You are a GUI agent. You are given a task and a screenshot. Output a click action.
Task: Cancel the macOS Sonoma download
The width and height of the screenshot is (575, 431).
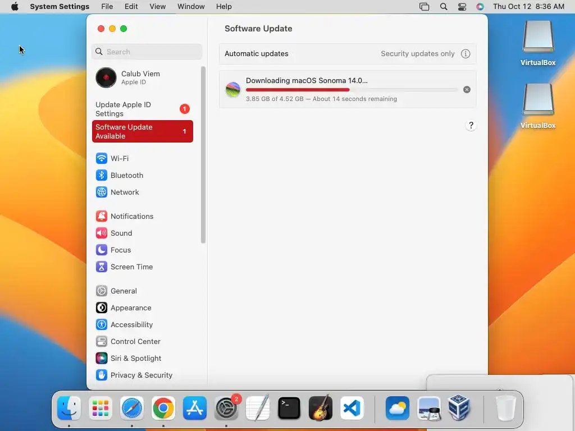467,89
